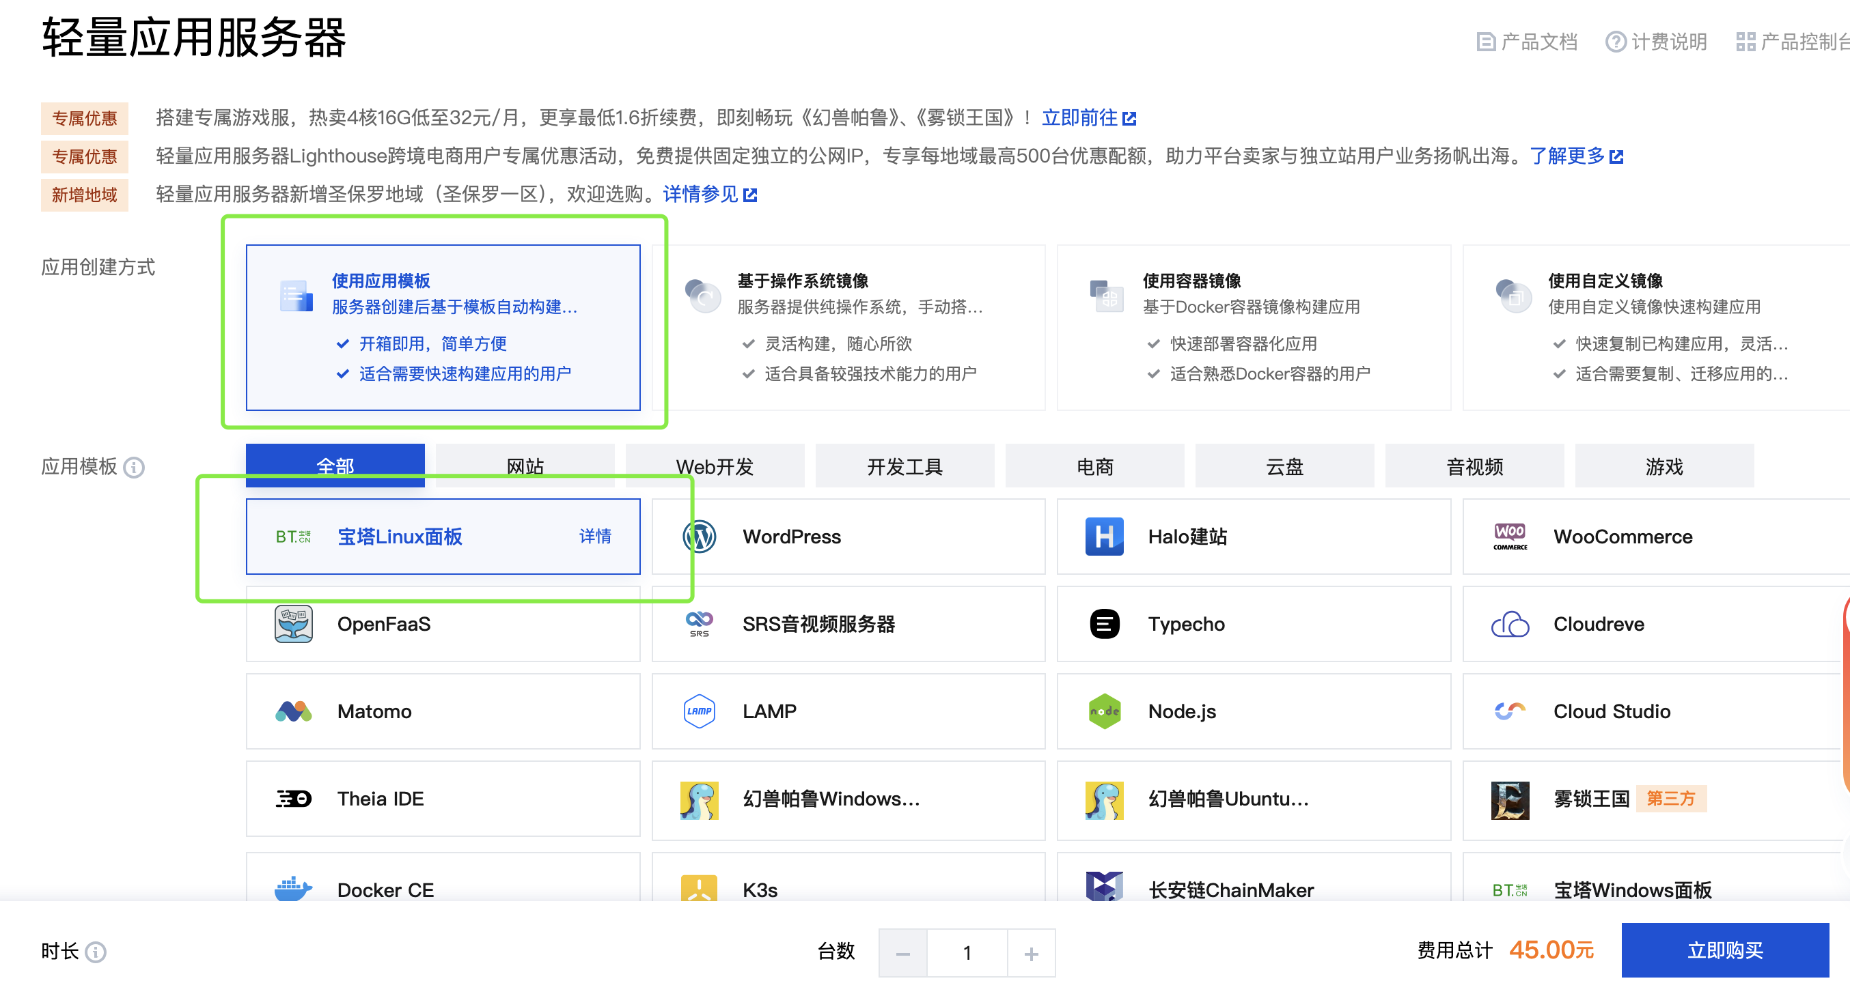Click the 台数 quantity input field
Image resolution: width=1850 pixels, height=983 pixels.
click(x=967, y=953)
